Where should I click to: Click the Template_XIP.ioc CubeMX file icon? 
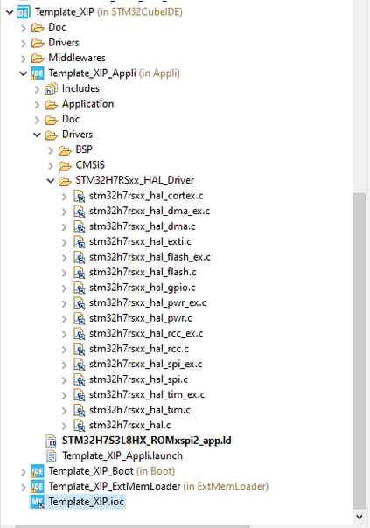[37, 502]
